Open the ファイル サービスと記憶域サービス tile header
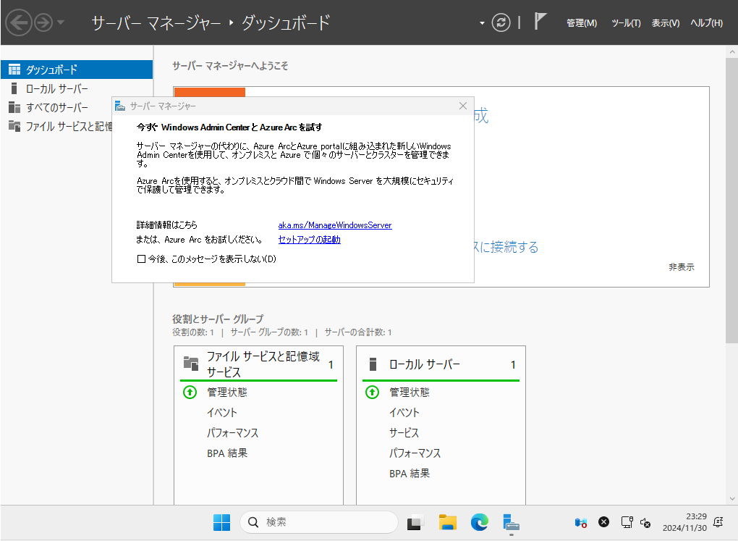The height and width of the screenshot is (541, 738). tap(258, 364)
